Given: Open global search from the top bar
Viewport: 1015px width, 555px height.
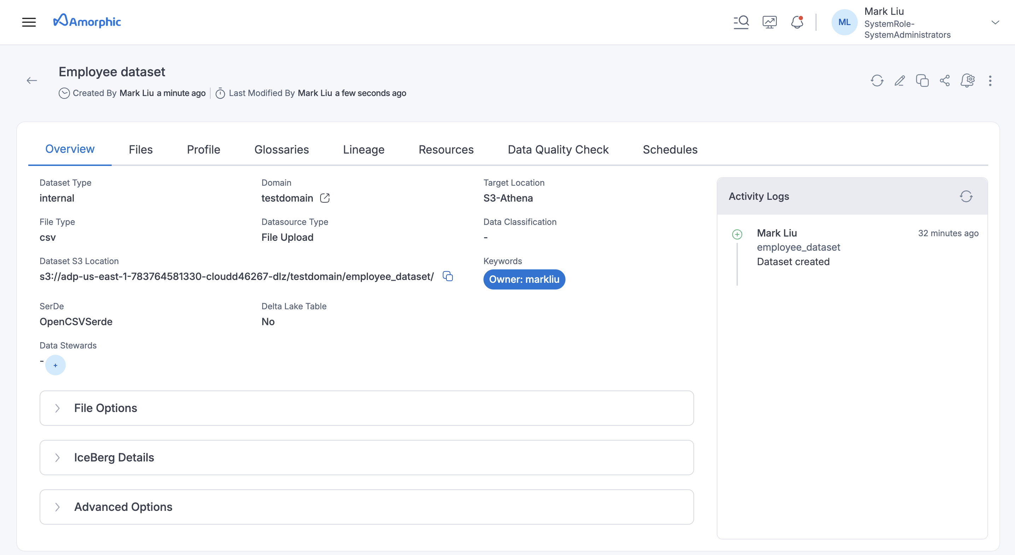Looking at the screenshot, I should click(741, 22).
